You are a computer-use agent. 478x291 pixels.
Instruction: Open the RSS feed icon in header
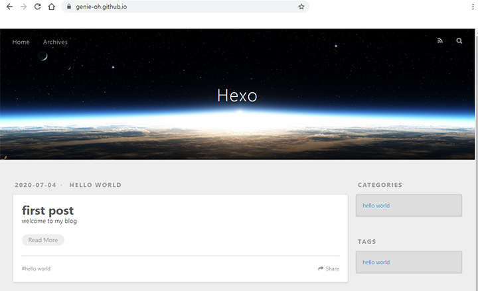[440, 40]
